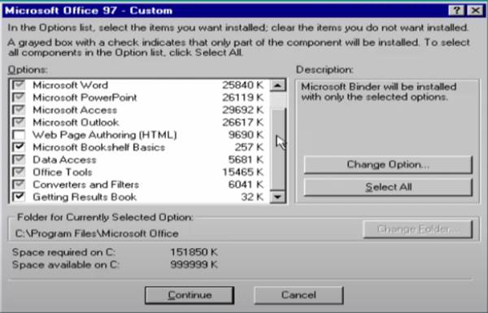Toggle the Microsoft Outlook checkbox
This screenshot has width=488, height=313.
[x=19, y=122]
